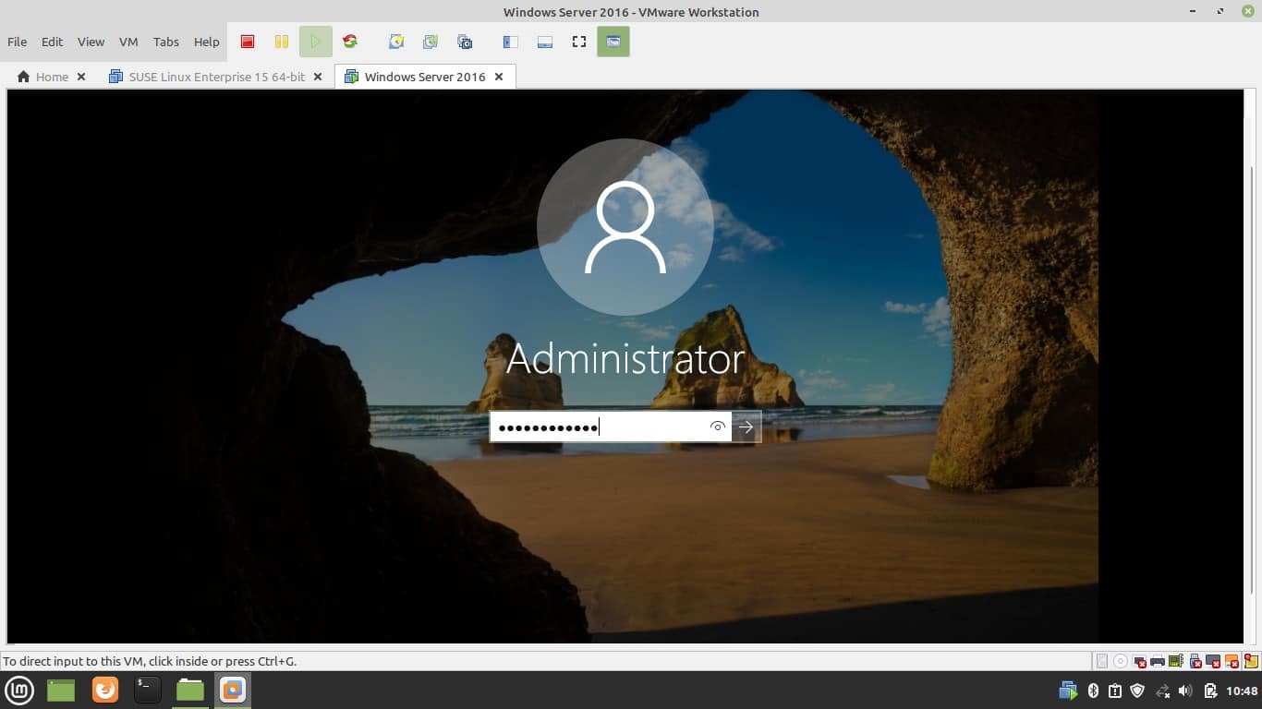
Task: Open the Linux Mint start menu
Action: (20, 690)
